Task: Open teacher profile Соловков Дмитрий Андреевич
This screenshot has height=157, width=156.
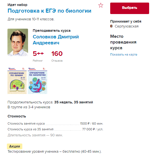Action: click(56, 40)
